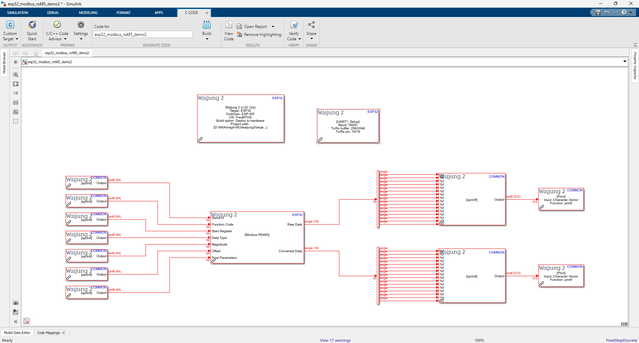The width and height of the screenshot is (639, 343).
Task: Open the model path dropdown arrow
Action: coord(625,62)
